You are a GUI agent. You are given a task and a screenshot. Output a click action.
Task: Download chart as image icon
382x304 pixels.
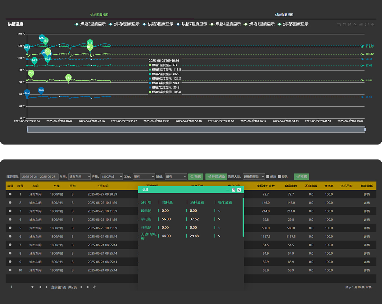point(373,25)
